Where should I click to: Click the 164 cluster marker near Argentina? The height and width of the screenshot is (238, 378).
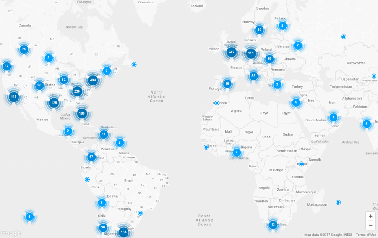click(x=123, y=232)
